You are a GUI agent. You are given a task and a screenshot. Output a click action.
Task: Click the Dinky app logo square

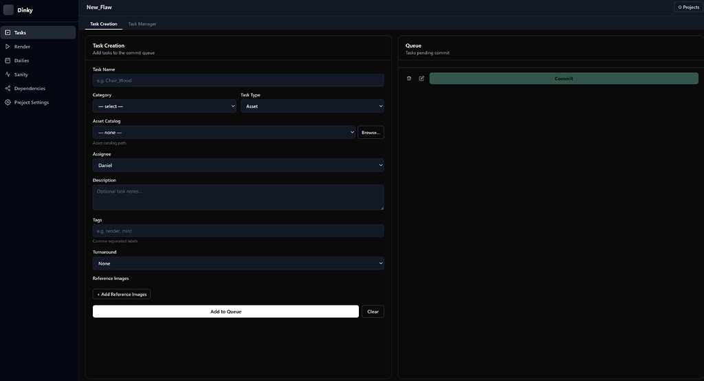click(8, 10)
